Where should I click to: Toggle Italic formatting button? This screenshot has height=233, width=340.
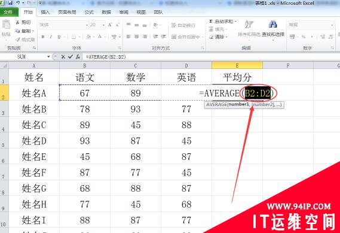click(51, 37)
